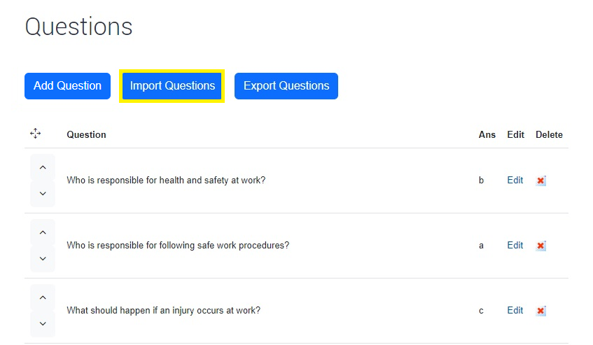Screen dimensions: 593x345
Task: Move safe work procedures question up
Action: click(x=43, y=232)
